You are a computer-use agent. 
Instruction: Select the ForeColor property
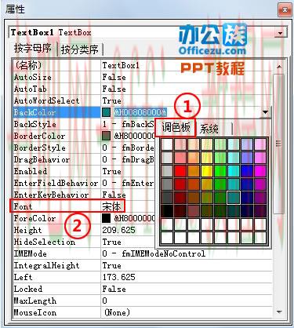click(x=56, y=218)
